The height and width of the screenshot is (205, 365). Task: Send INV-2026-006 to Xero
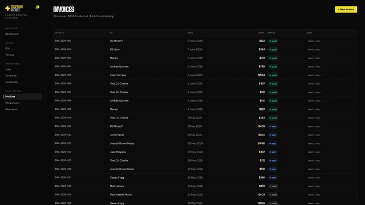pyautogui.click(x=314, y=84)
